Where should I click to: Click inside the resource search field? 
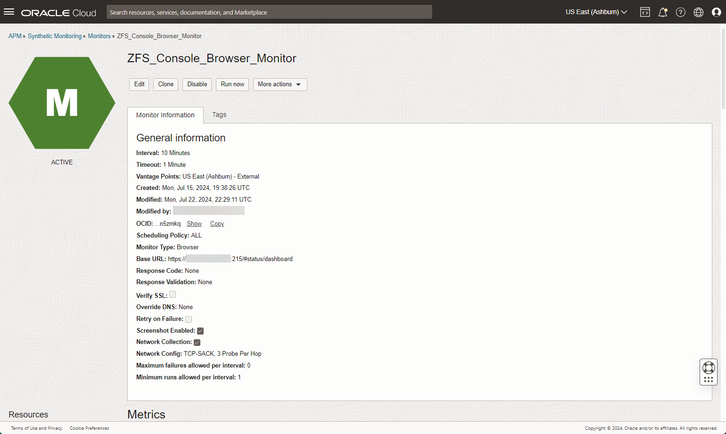(x=269, y=12)
